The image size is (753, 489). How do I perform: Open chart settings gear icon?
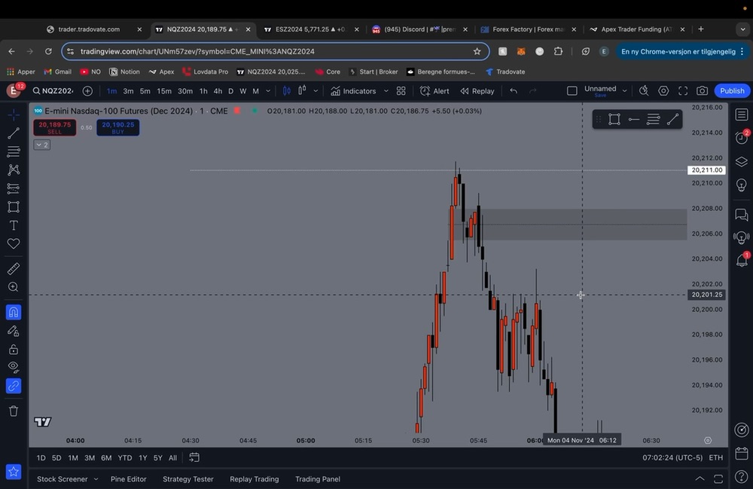(663, 90)
